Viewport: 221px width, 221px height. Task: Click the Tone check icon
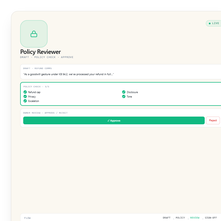(x=123, y=96)
